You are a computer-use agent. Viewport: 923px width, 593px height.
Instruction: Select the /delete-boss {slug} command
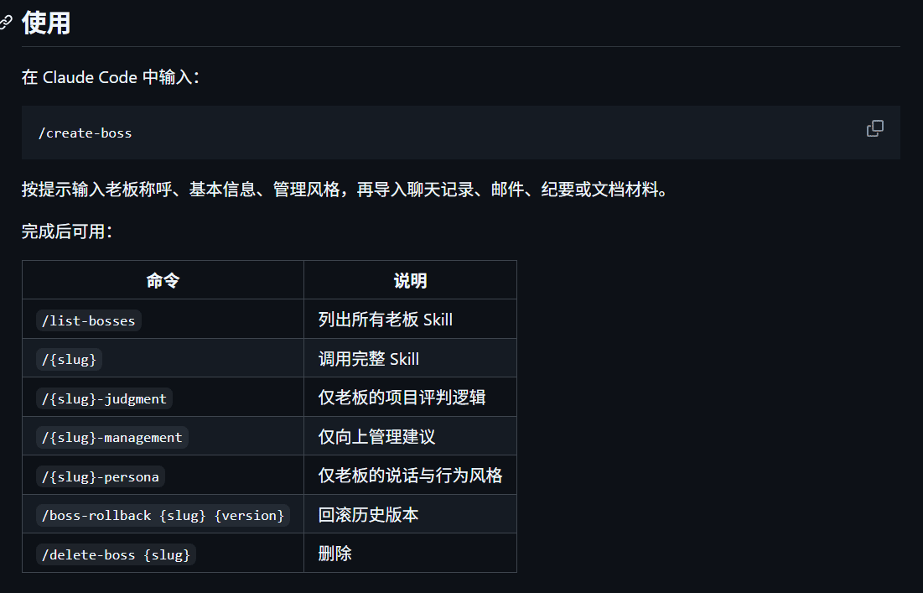click(116, 554)
